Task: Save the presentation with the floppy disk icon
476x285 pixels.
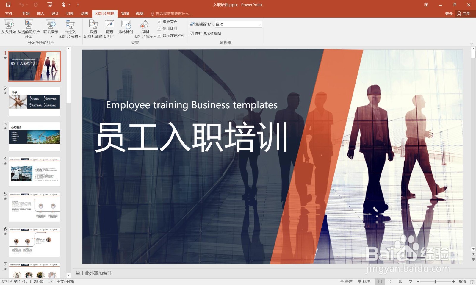Action: (x=8, y=5)
